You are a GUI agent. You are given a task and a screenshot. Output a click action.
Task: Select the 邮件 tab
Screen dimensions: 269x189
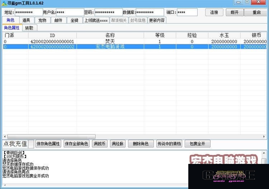(x=58, y=20)
